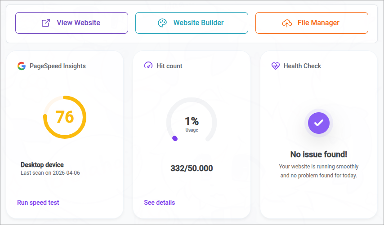Viewport: 384px width, 225px height.
Task: Click the purple checkmark circle icon
Action: pyautogui.click(x=318, y=123)
